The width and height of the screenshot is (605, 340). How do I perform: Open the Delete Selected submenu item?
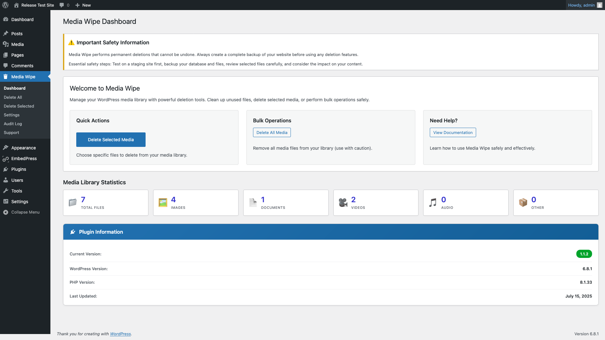19,106
